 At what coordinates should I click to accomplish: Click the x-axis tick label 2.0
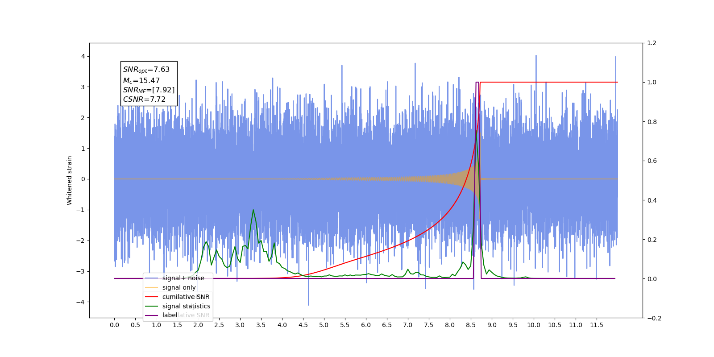198,325
